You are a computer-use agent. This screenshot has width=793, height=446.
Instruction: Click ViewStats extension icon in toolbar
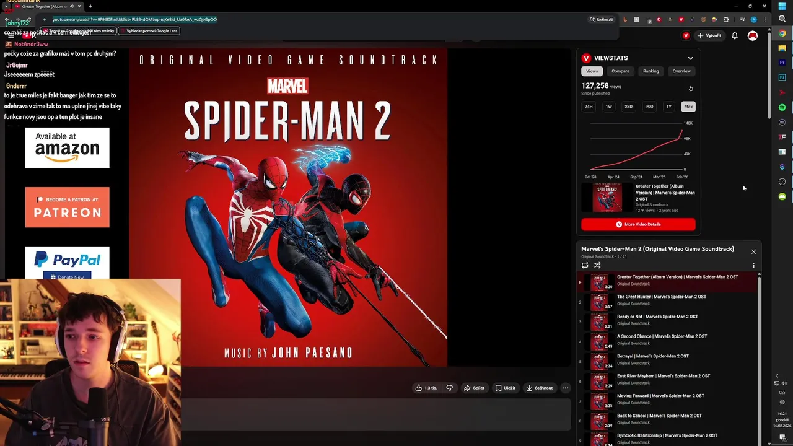[x=681, y=19]
